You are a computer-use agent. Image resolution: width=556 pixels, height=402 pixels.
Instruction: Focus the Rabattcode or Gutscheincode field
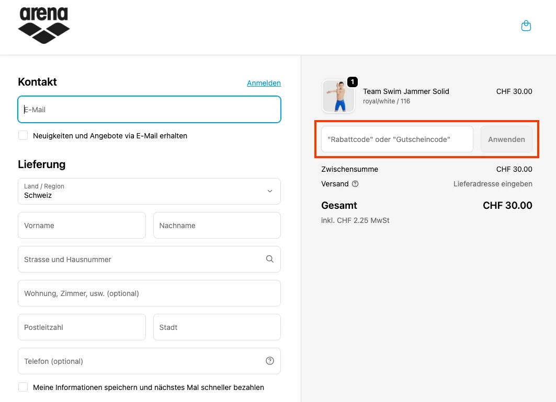click(397, 139)
